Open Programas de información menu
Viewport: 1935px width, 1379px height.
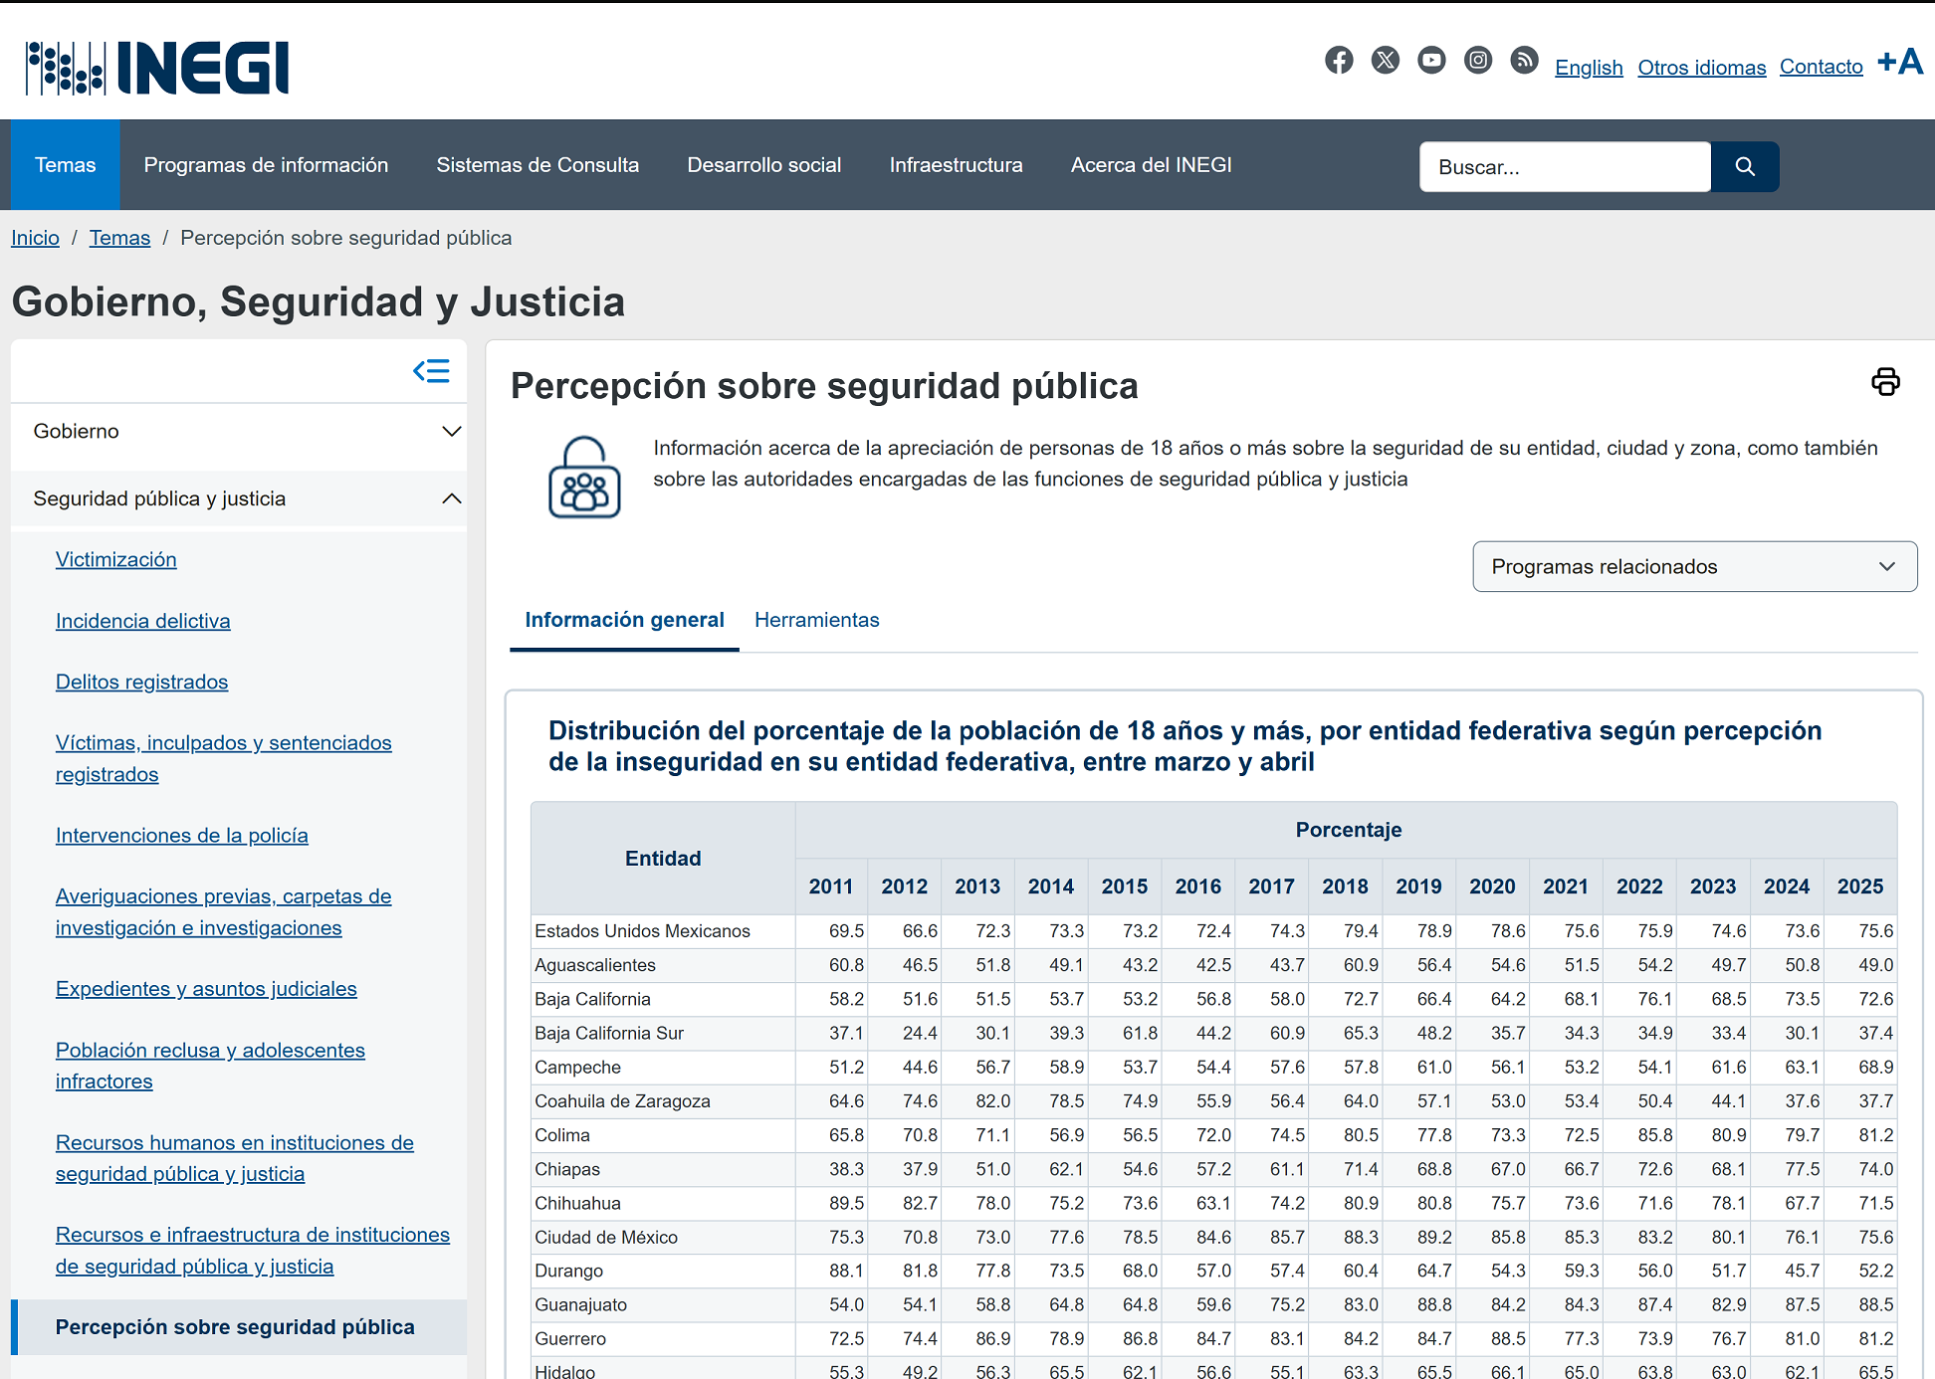[x=266, y=165]
